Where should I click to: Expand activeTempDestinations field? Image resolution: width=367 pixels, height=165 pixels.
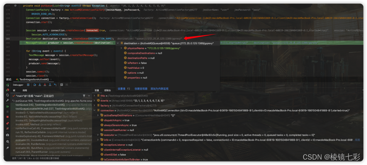coord(98,116)
